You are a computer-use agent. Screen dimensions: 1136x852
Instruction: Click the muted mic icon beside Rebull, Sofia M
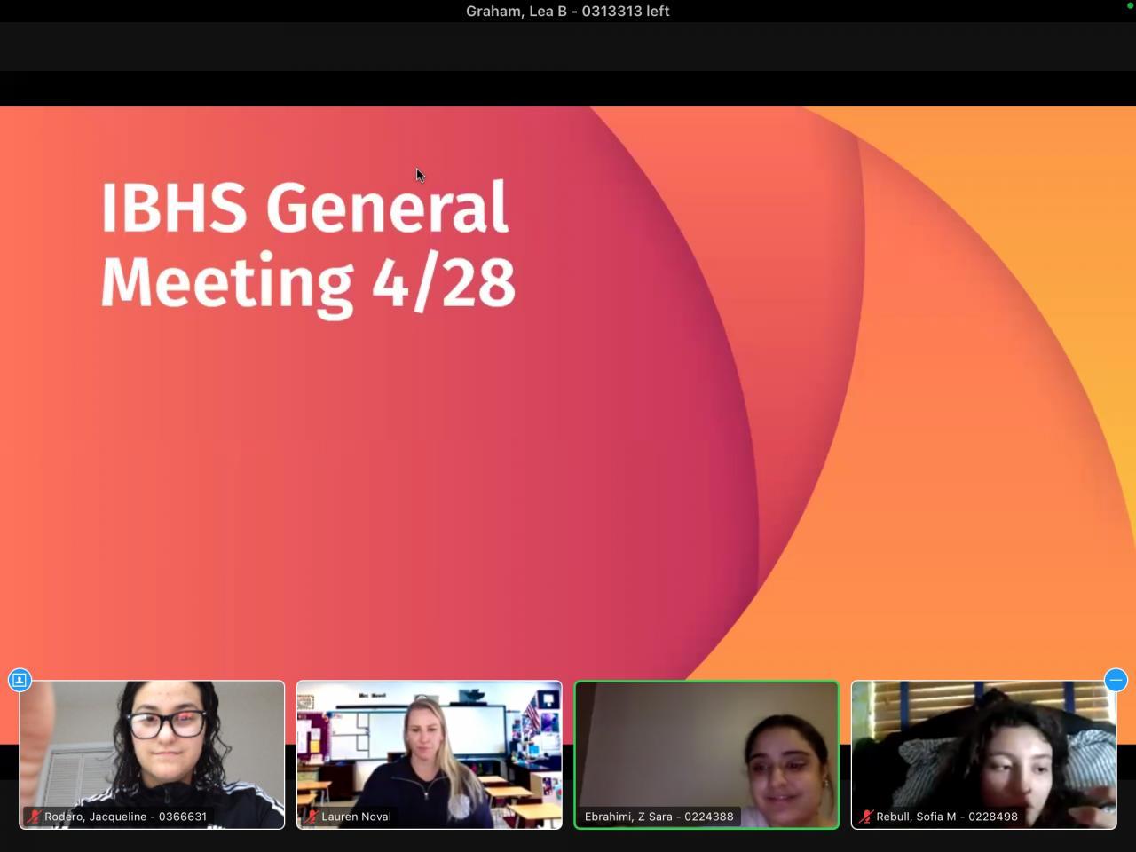click(x=866, y=816)
